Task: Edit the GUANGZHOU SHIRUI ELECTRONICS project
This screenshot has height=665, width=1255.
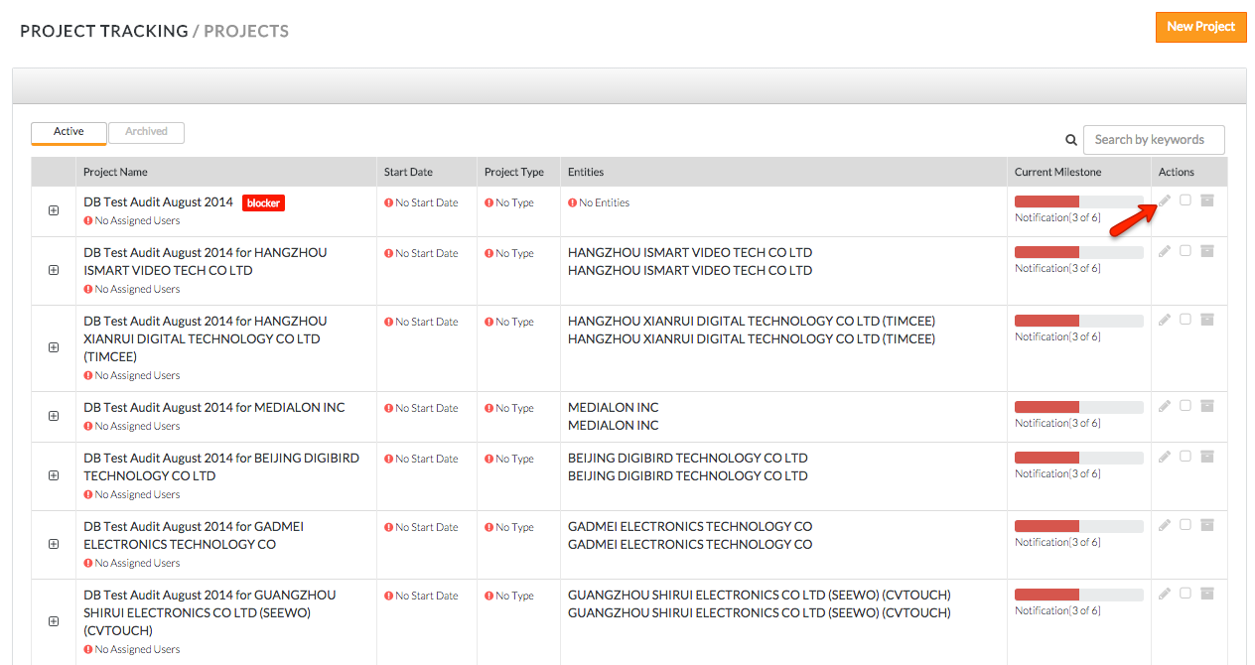Action: coord(1165,594)
